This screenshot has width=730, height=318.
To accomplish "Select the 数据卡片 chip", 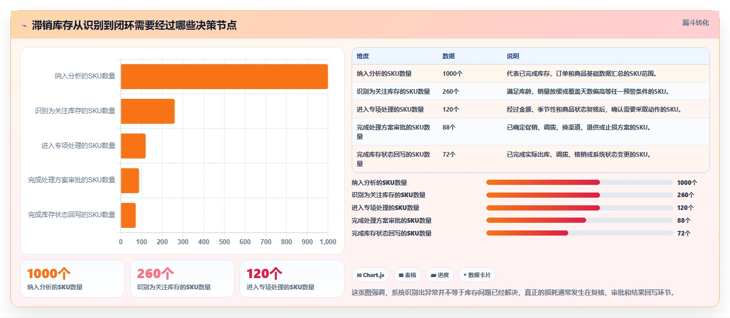I will click(477, 275).
